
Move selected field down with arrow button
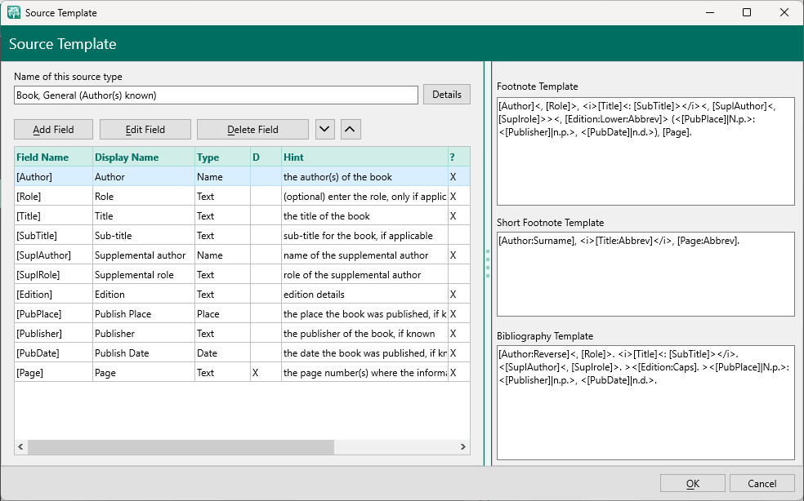click(324, 129)
